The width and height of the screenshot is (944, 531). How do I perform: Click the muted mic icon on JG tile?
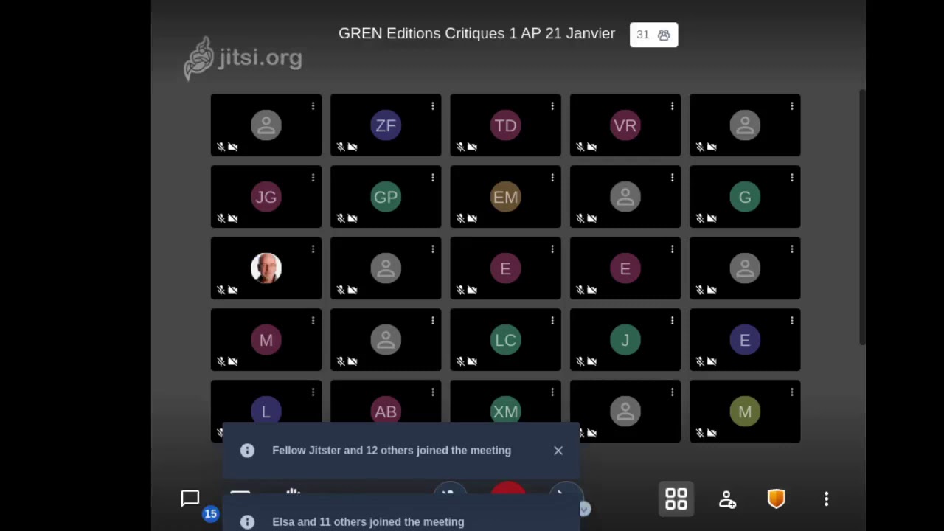(221, 218)
